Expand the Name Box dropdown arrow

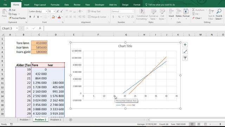17,28
